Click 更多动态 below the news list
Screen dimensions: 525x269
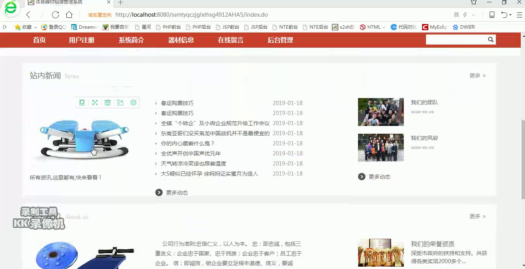point(172,193)
